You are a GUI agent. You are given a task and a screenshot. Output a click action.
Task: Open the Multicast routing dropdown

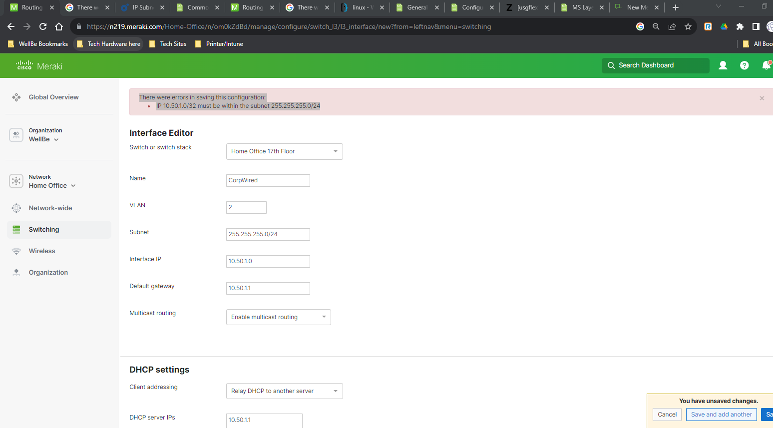[278, 317]
